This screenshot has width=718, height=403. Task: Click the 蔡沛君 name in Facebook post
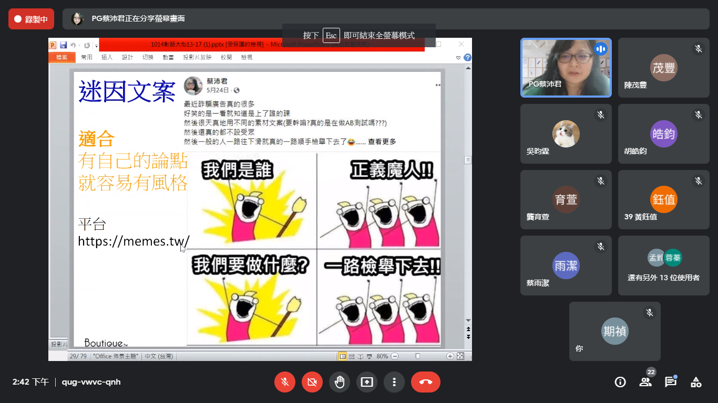pyautogui.click(x=217, y=81)
